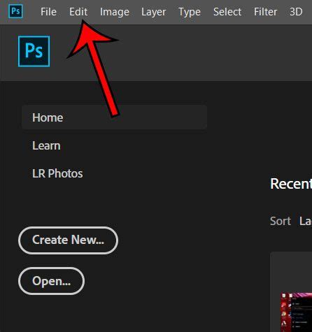Open the Layer menu
312x332 pixels.
(153, 12)
